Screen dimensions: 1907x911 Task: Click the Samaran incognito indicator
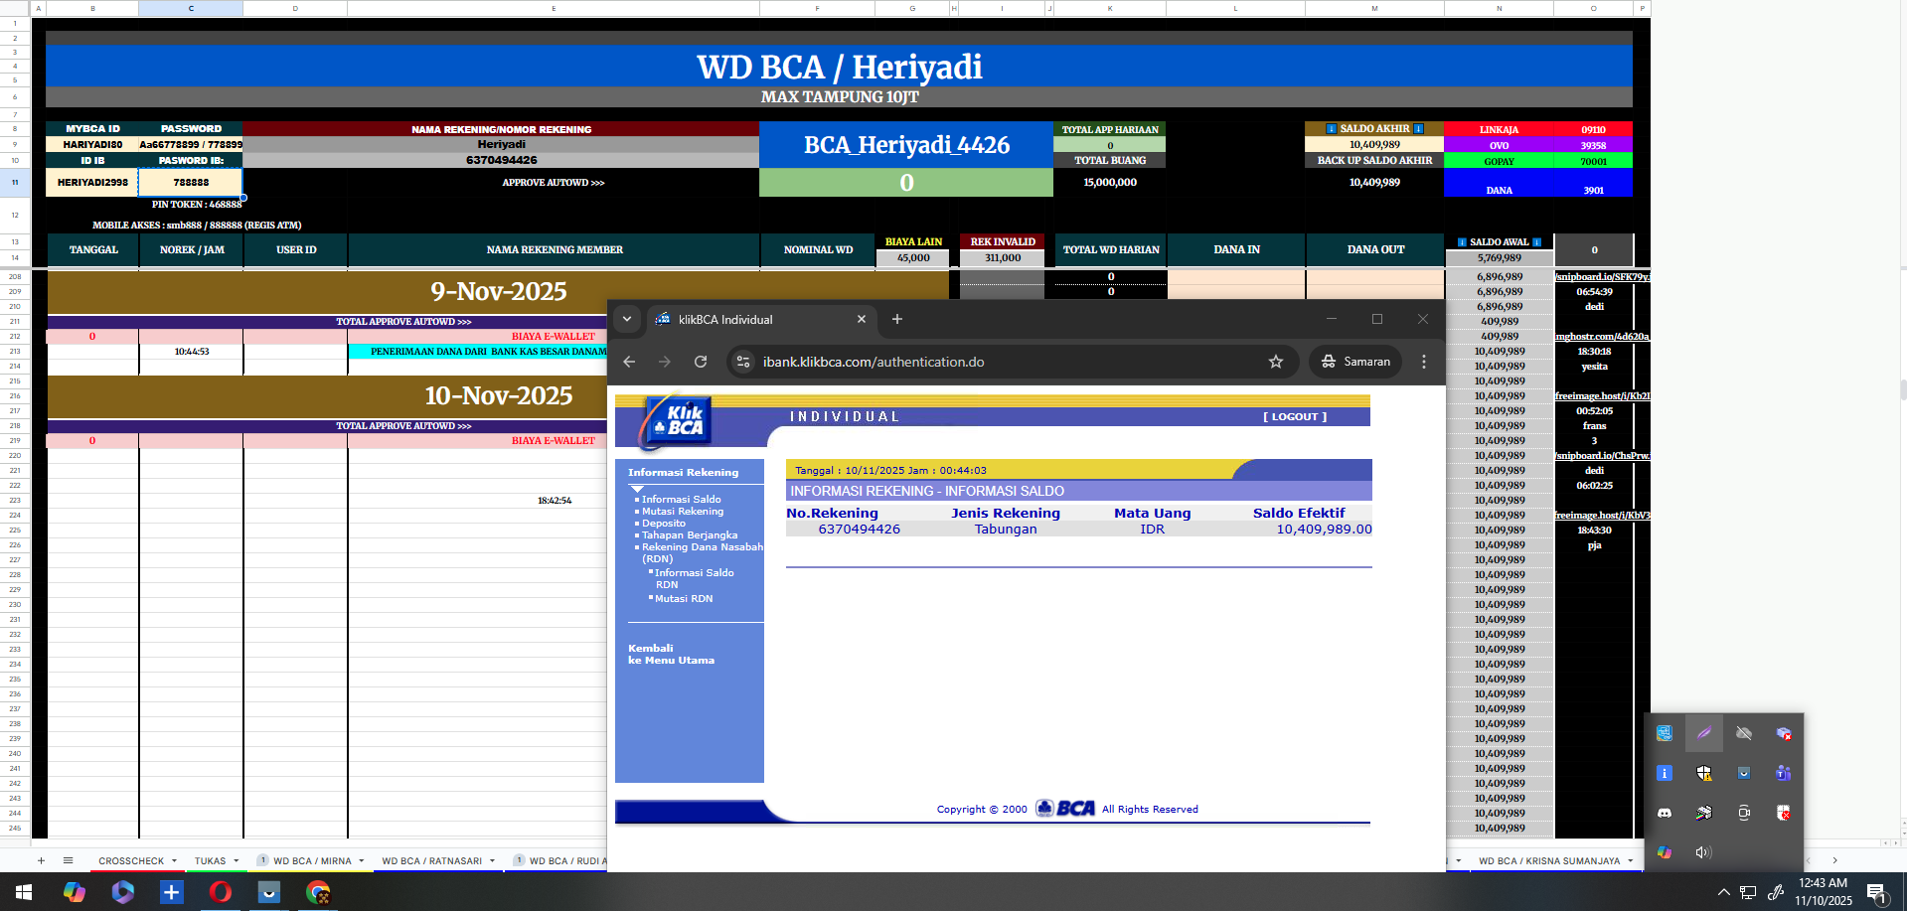pos(1355,362)
